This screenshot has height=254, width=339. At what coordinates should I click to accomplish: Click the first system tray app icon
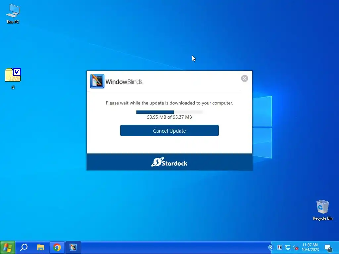[x=279, y=247]
